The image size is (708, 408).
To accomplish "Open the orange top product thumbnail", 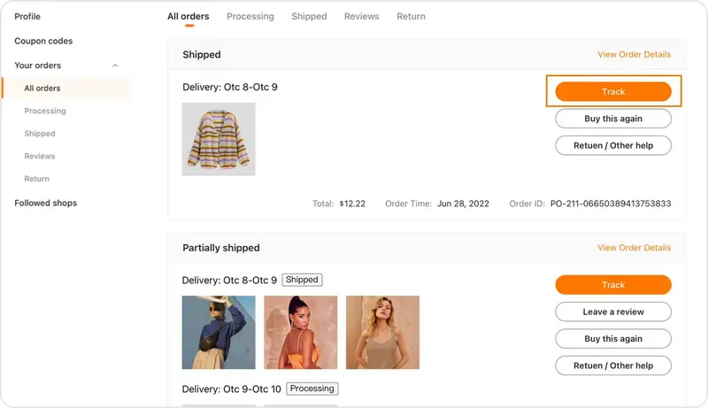I will 300,332.
